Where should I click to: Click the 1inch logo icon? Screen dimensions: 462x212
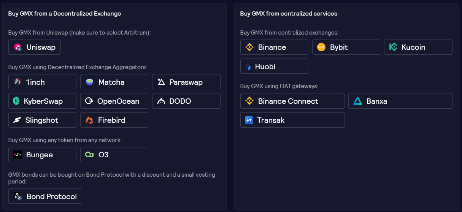pos(17,82)
